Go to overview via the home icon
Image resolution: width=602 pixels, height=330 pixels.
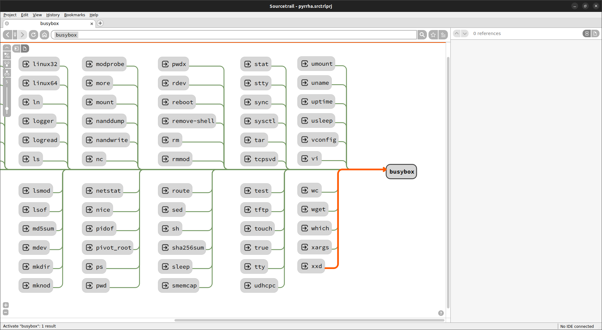pos(44,35)
